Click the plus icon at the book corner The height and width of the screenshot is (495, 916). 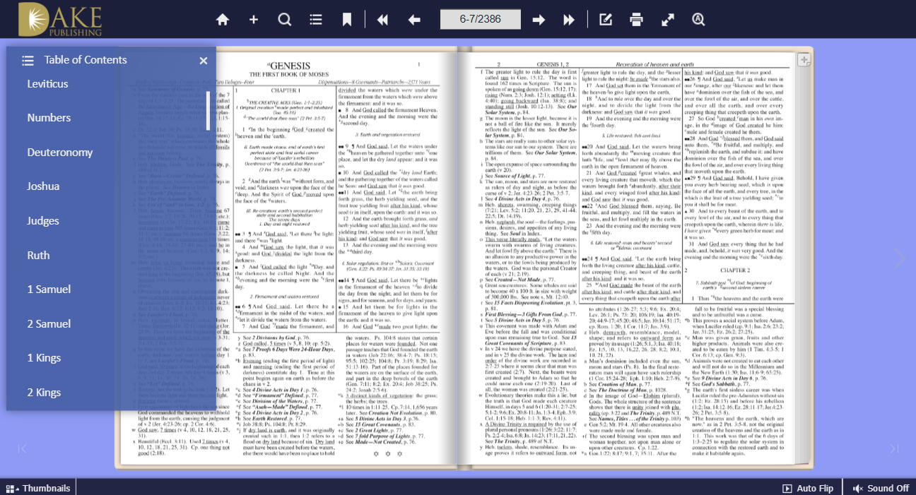click(804, 60)
